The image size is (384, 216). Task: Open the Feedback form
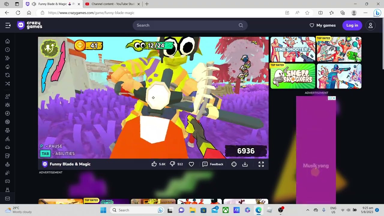pyautogui.click(x=213, y=164)
